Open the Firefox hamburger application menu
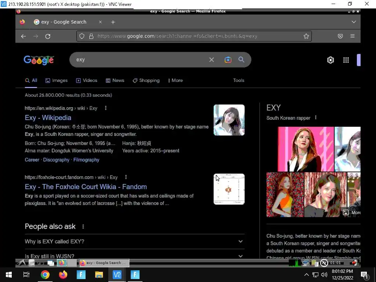This screenshot has height=282, width=376. [x=352, y=36]
